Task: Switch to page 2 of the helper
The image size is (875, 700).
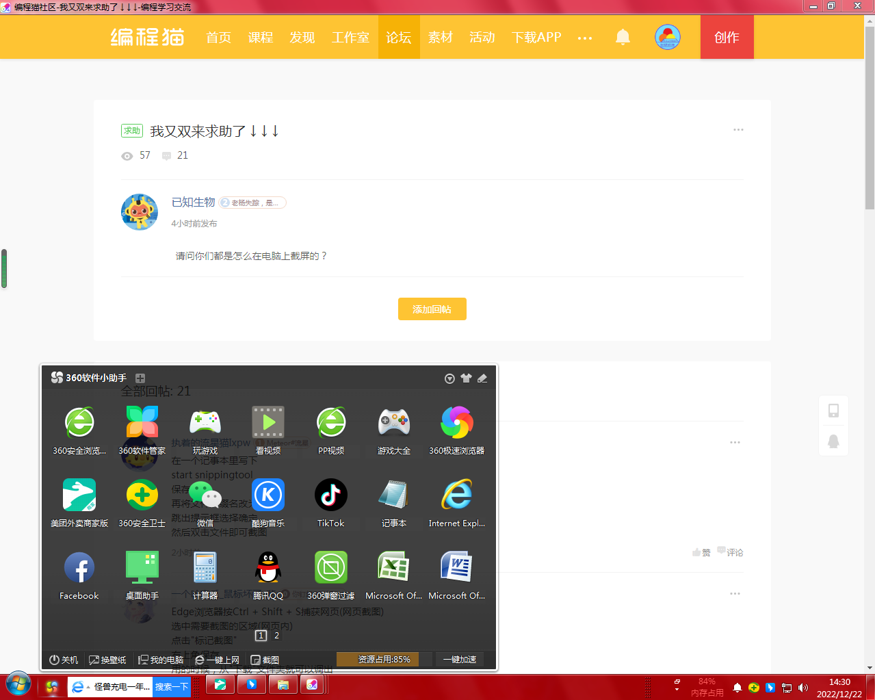Action: coord(276,636)
